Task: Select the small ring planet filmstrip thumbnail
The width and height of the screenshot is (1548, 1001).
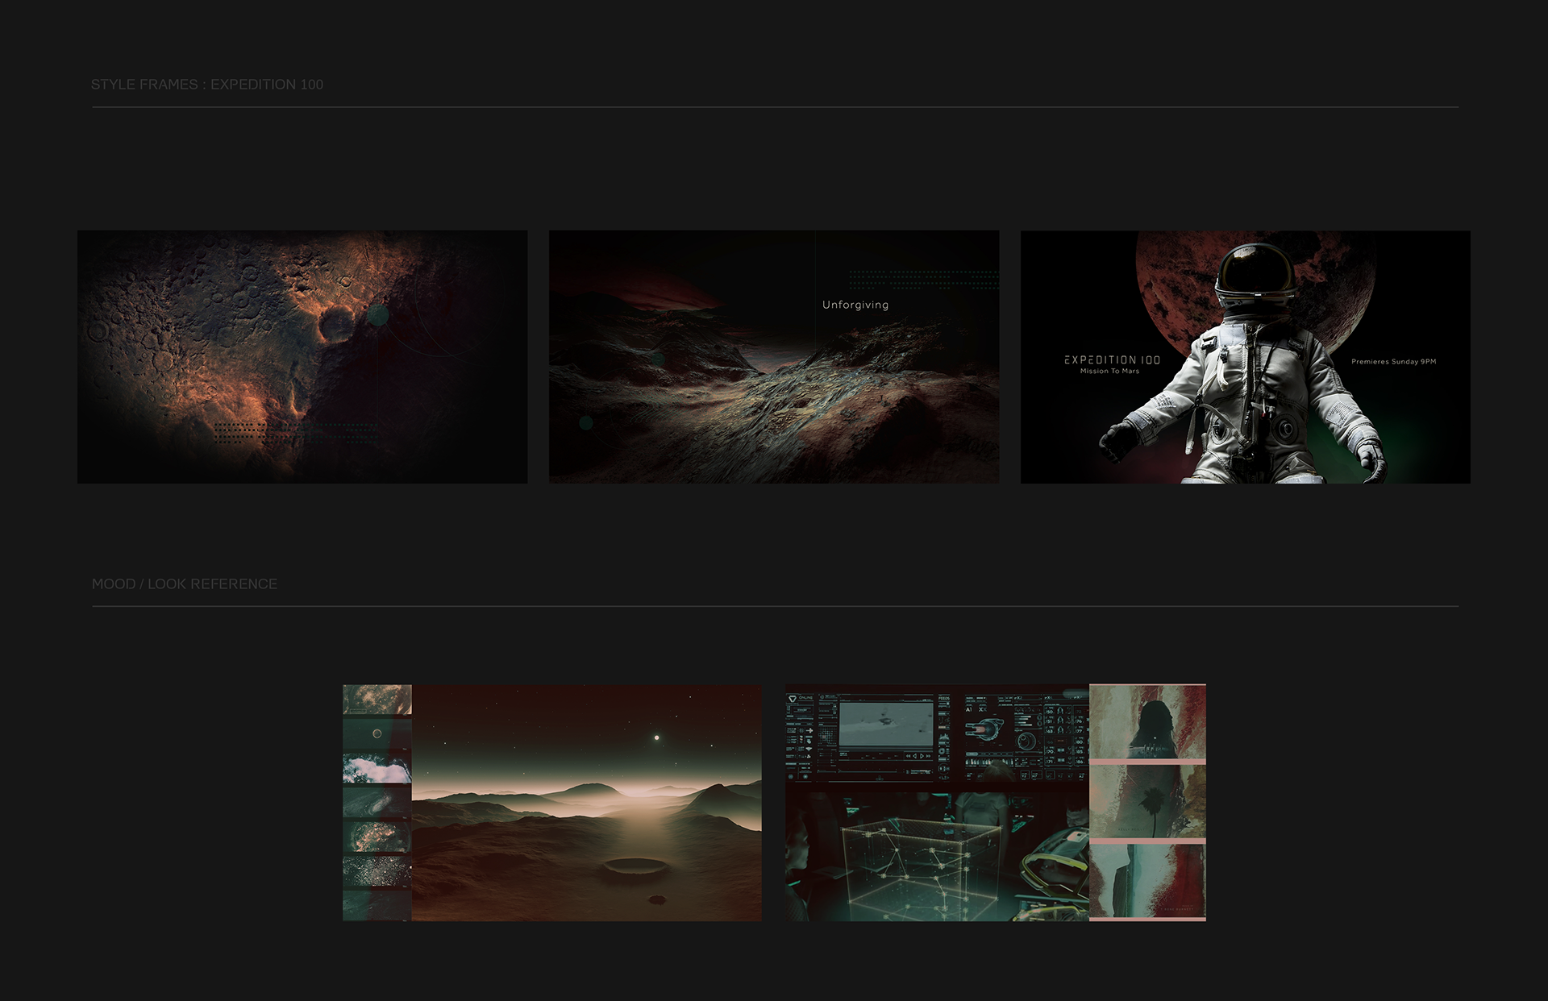Action: point(377,733)
